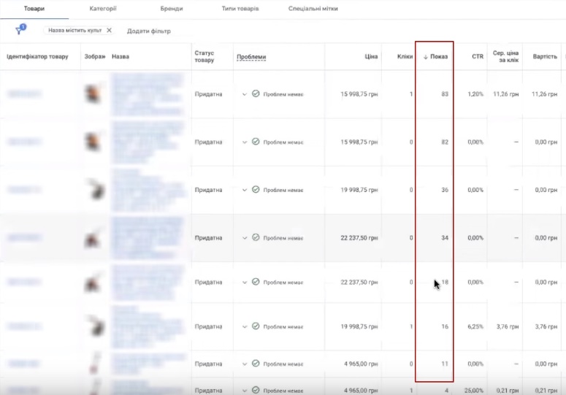The image size is (566, 395).
Task: Click status check icon in row with 16 impressions
Action: coord(256,327)
